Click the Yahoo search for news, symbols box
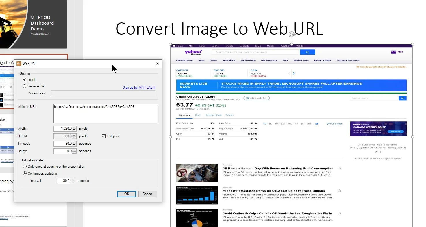The image size is (426, 227). [256, 52]
